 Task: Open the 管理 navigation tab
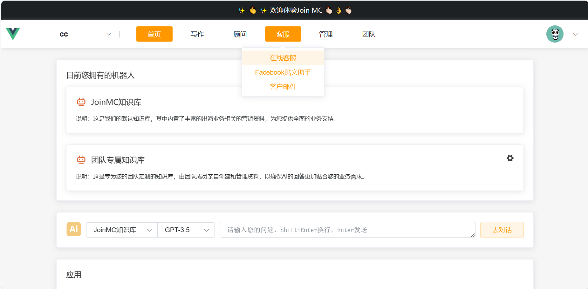326,34
